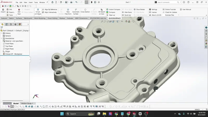The height and width of the screenshot is (117, 208).
Task: Click the 3D Sketch on Scan tool
Action: click(102, 11)
